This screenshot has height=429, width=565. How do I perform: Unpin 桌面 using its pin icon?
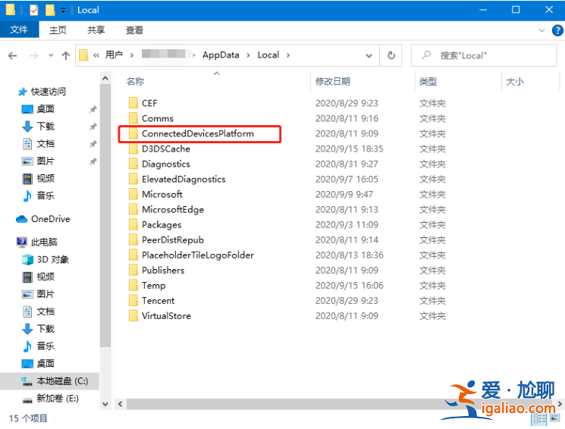[x=93, y=109]
